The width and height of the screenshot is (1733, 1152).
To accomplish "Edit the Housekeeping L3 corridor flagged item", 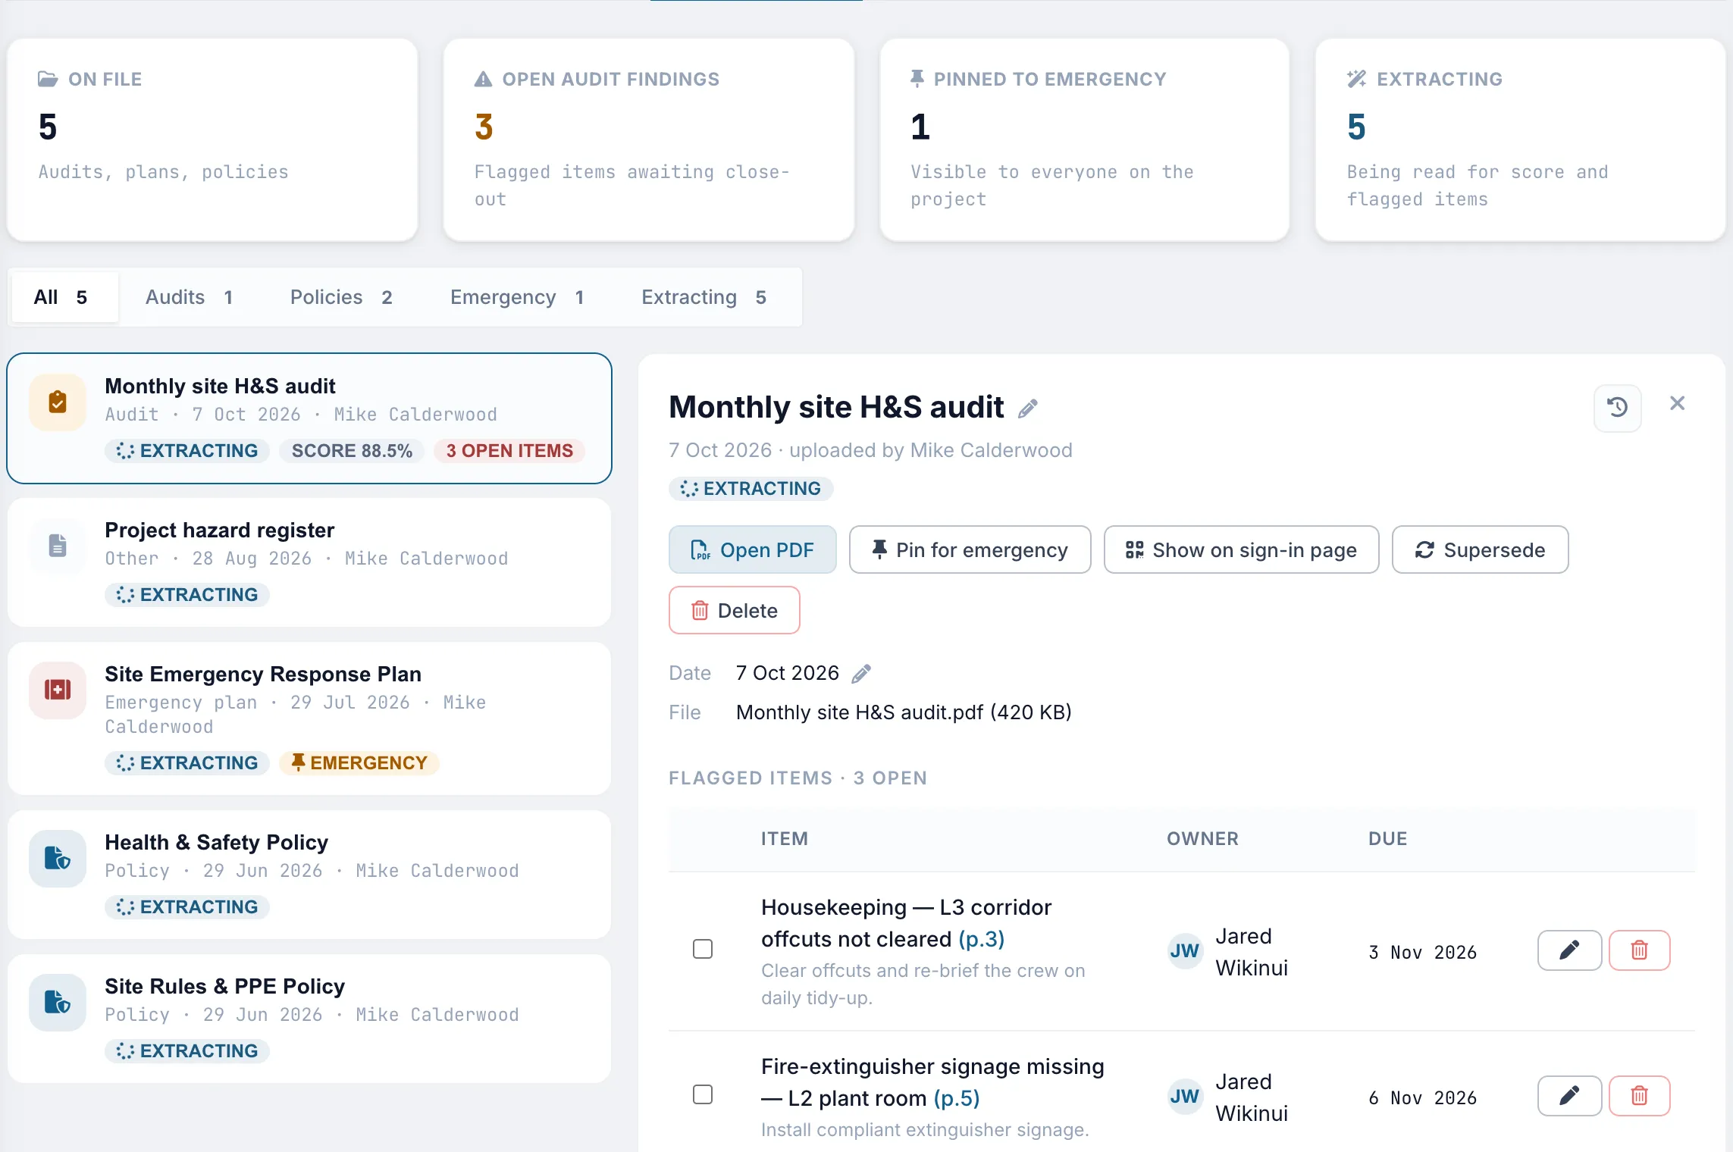I will pyautogui.click(x=1569, y=950).
